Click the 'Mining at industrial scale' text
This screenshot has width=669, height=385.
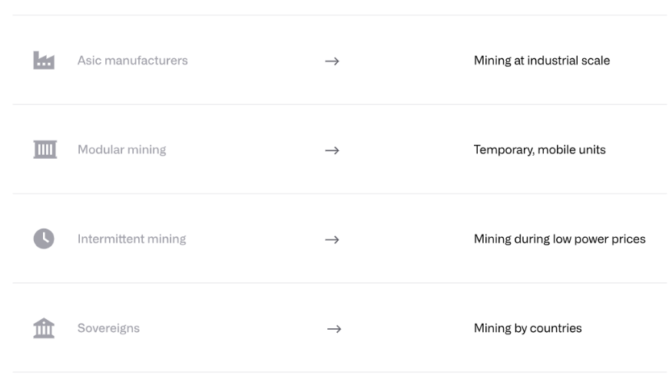click(541, 61)
